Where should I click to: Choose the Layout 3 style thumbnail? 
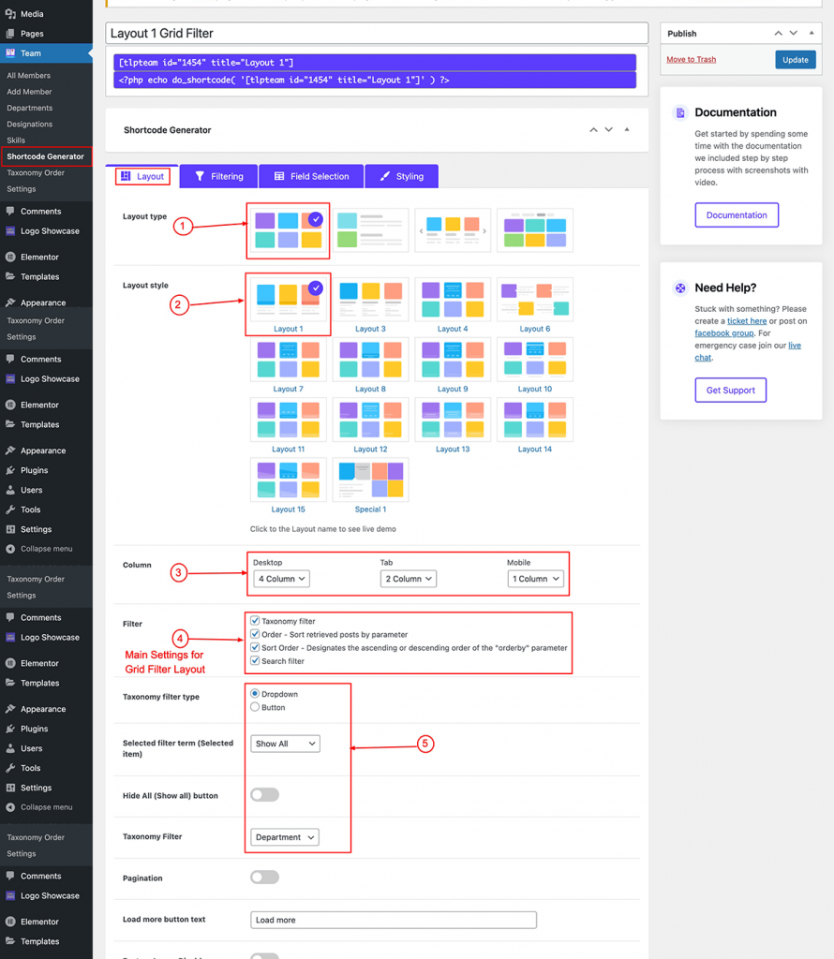[x=370, y=299]
